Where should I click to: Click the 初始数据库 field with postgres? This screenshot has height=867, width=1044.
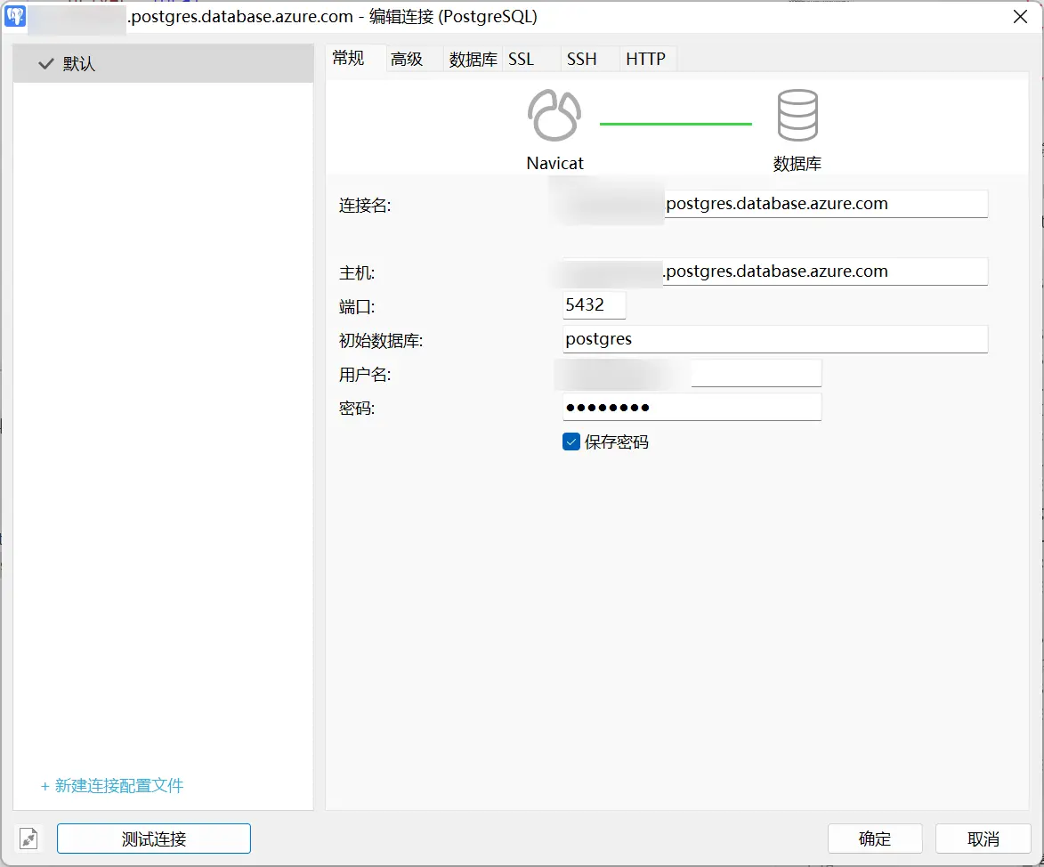[775, 339]
